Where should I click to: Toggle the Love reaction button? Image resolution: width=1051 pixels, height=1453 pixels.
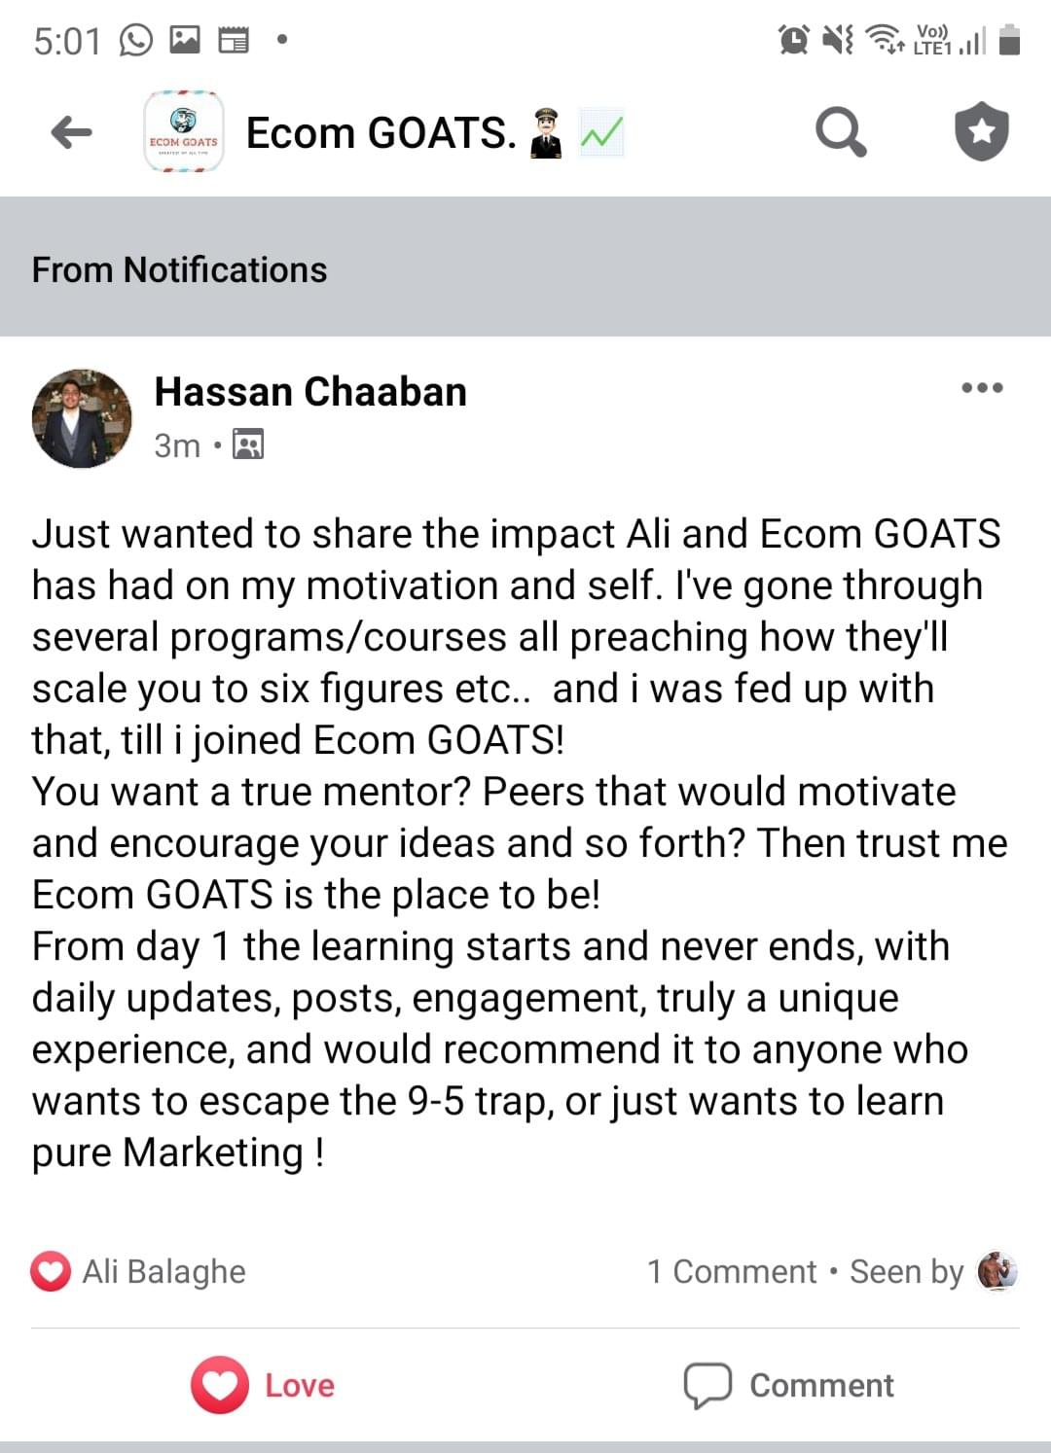[x=263, y=1385]
